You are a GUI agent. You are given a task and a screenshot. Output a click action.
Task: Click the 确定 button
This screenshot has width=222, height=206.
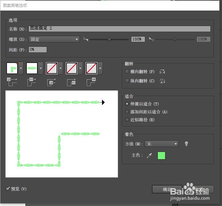pos(167,189)
